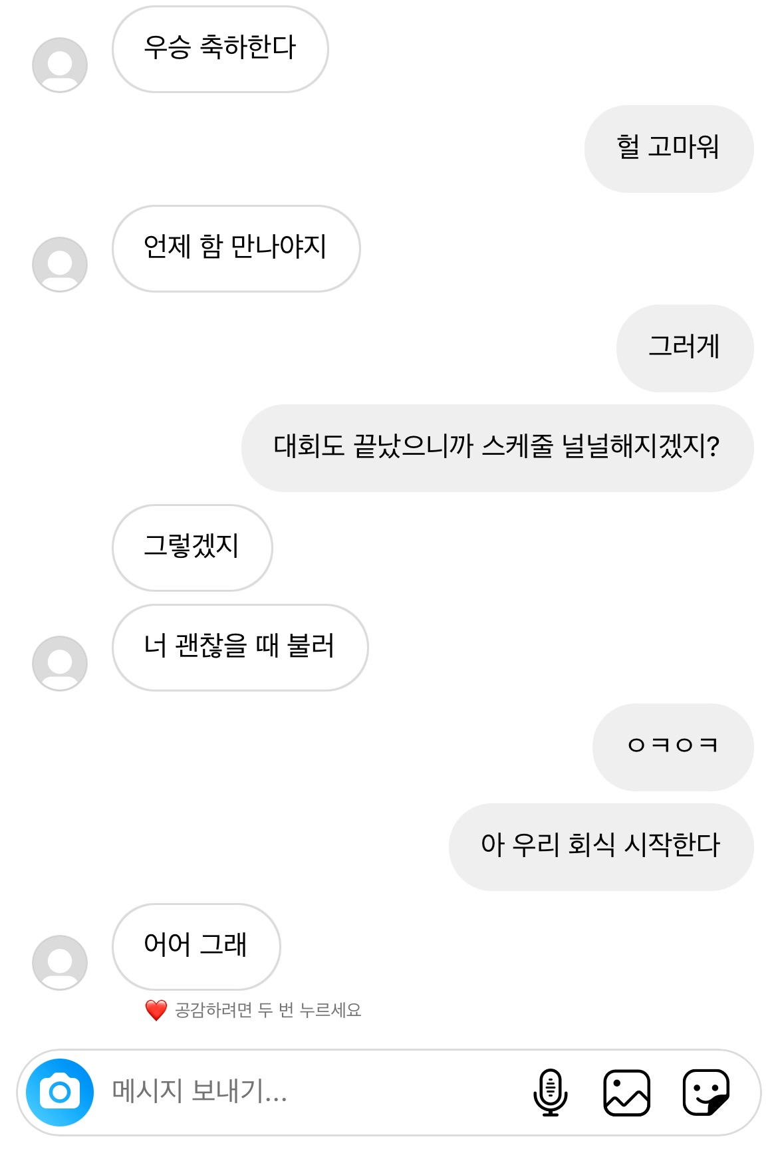This screenshot has width=778, height=1165.
Task: Open the sticker picker icon
Action: [706, 1092]
